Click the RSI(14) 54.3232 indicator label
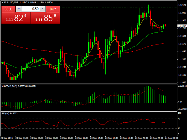The height and width of the screenshot is (140, 187). 10,113
